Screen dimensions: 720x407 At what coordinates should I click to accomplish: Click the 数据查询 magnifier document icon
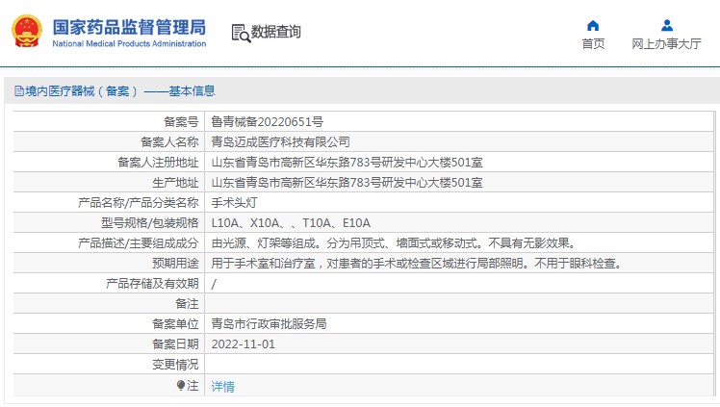pos(240,33)
